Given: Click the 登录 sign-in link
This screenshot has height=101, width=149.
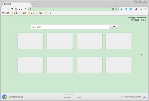Looking at the screenshot, I should [x=143, y=20].
